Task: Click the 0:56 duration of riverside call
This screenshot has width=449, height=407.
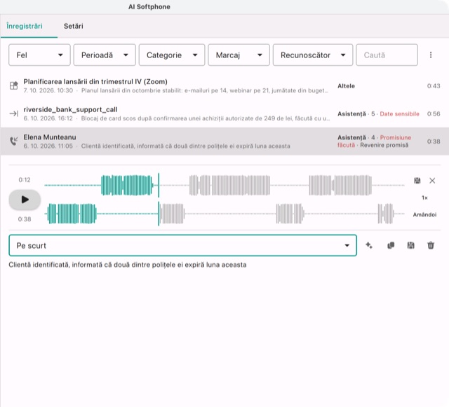Action: [434, 114]
